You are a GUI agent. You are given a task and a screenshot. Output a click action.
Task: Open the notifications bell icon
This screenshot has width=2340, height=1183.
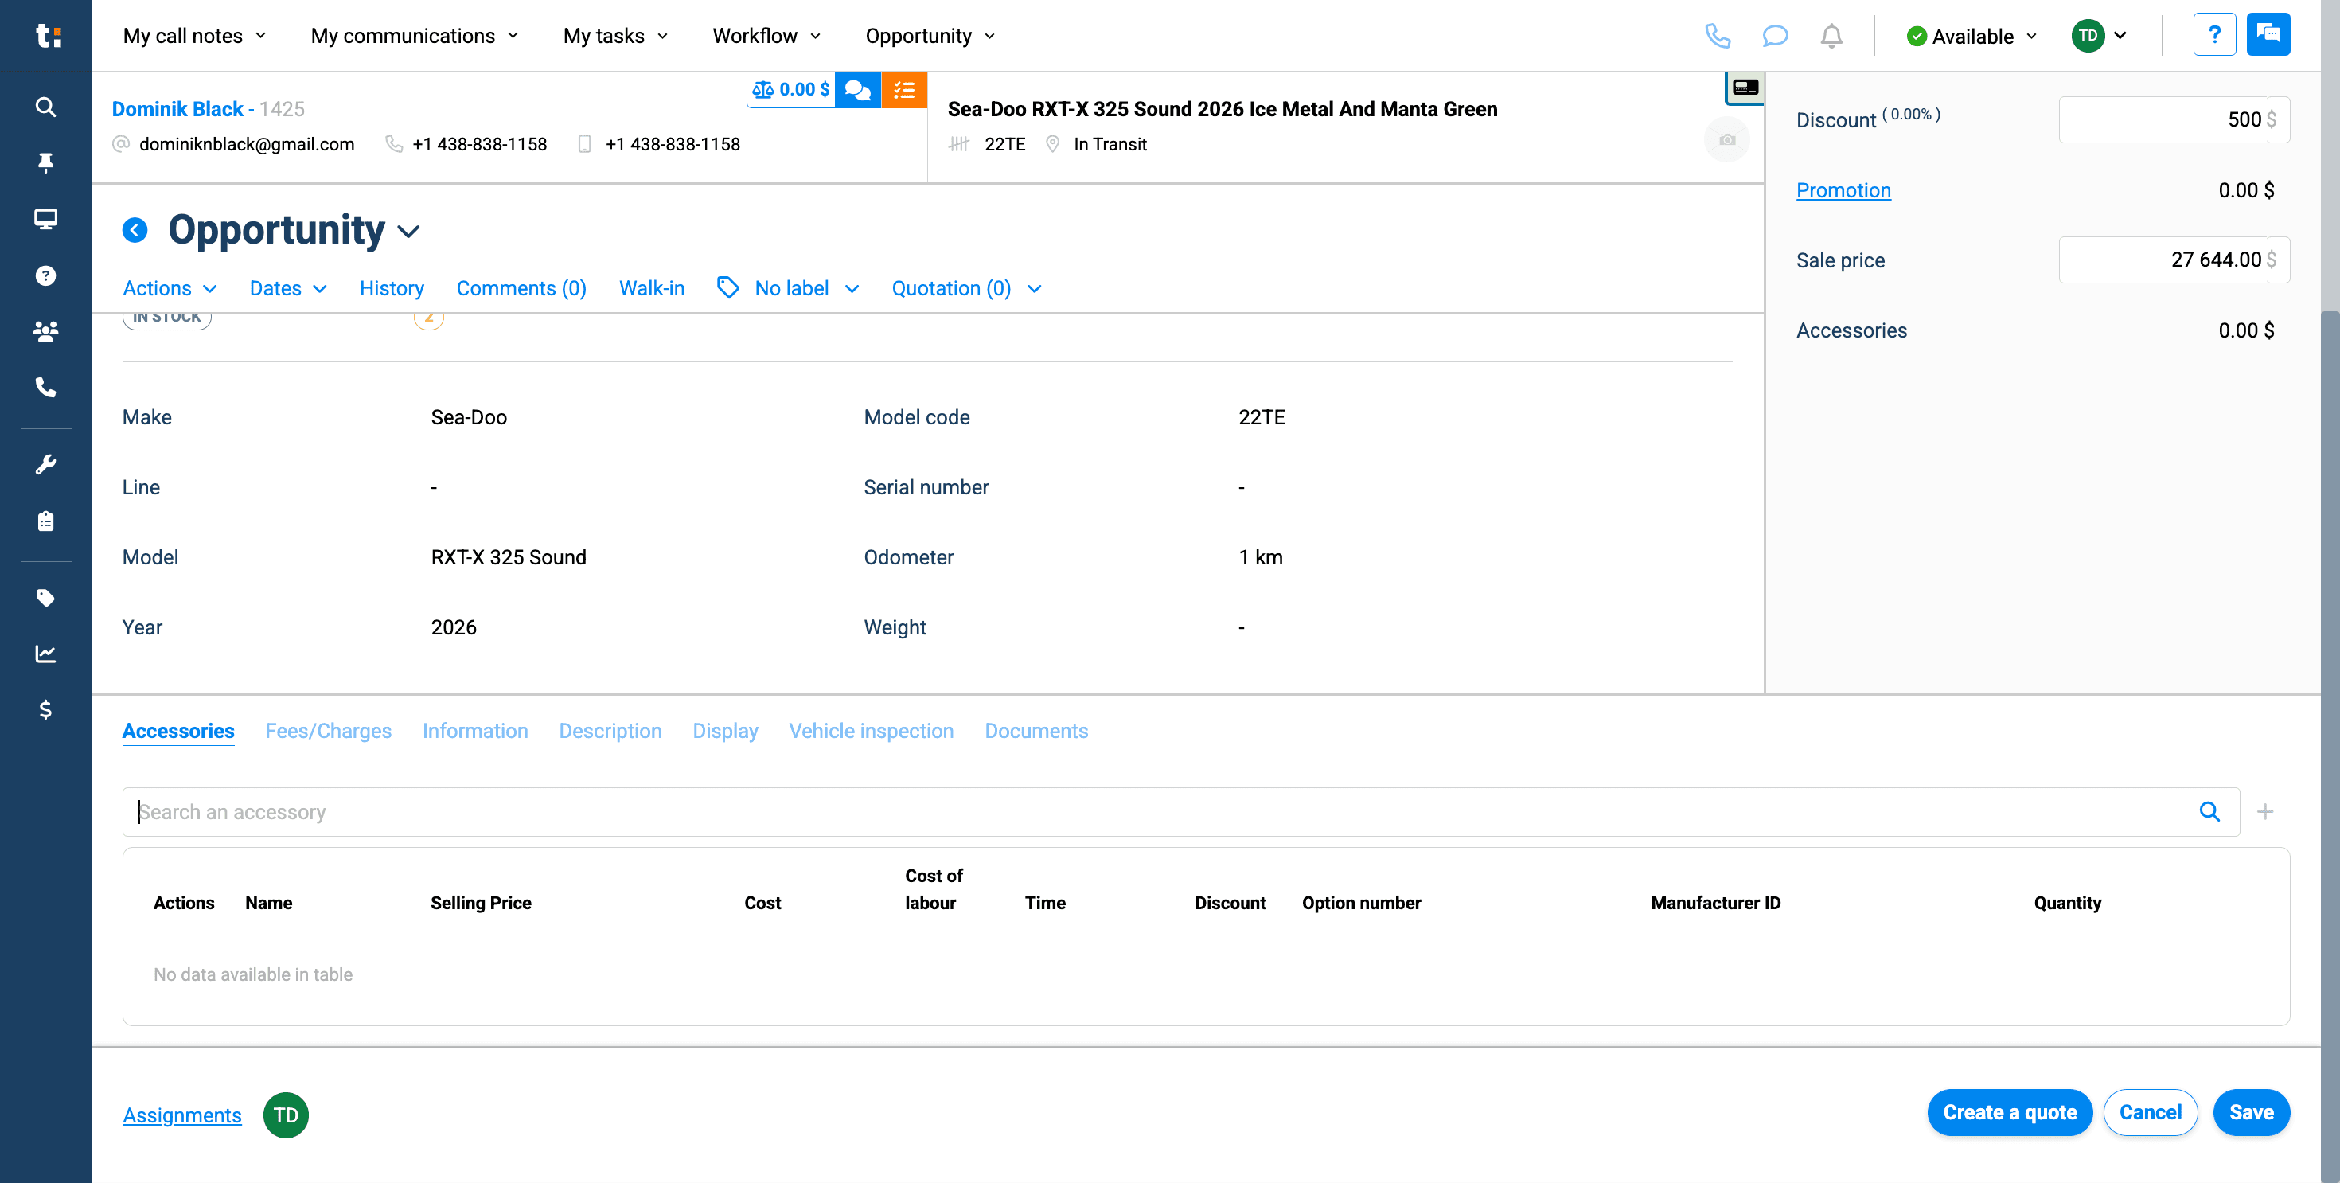tap(1831, 36)
